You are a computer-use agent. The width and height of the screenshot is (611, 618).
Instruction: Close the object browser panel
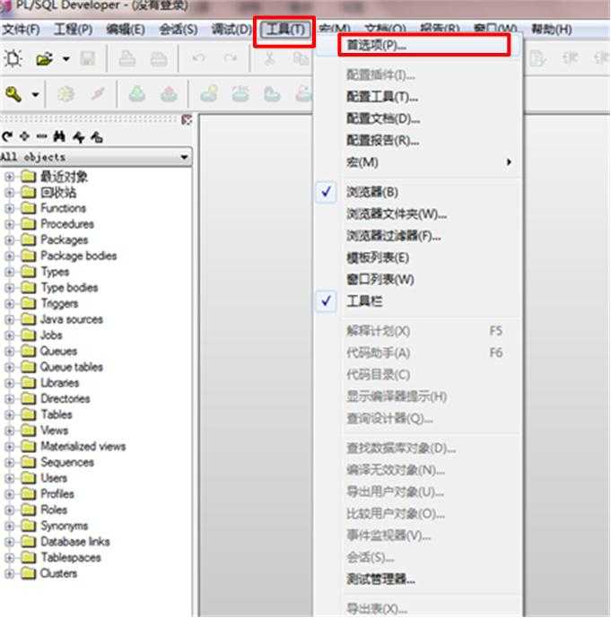pos(187,119)
